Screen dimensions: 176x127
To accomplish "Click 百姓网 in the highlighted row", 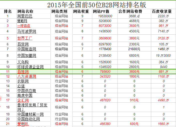I will (23, 72).
